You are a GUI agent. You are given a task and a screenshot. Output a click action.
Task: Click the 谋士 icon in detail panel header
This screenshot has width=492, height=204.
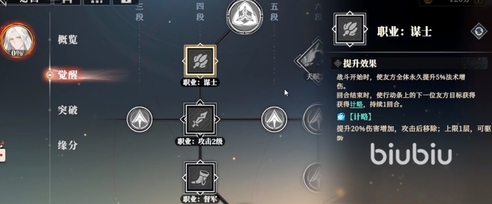(x=349, y=30)
